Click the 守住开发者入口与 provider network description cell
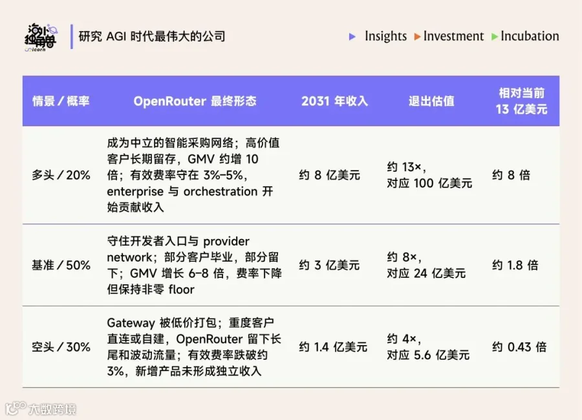 point(195,265)
